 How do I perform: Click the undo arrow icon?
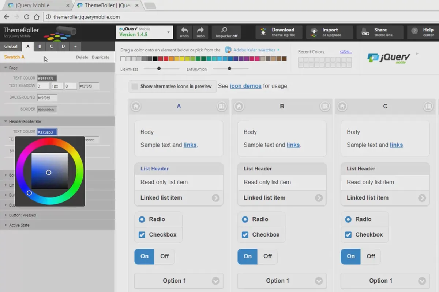(x=184, y=30)
